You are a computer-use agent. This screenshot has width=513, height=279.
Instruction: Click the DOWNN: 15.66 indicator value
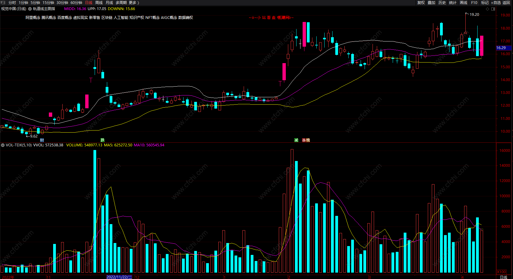(121, 9)
